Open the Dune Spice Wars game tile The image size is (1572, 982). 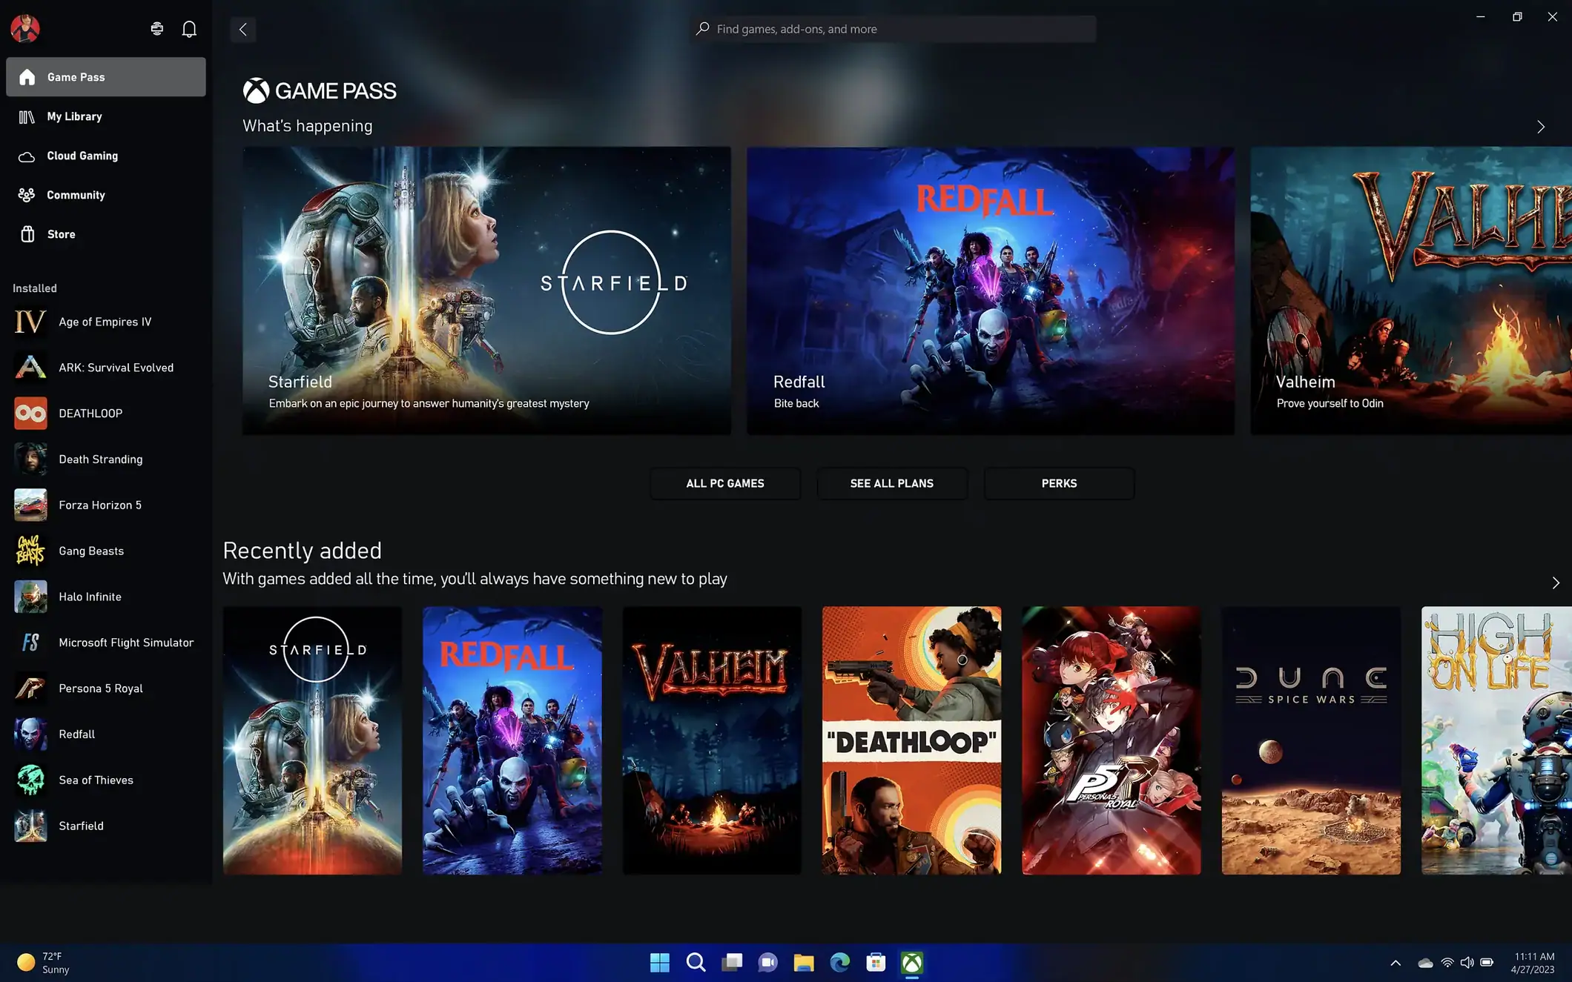[x=1310, y=740]
